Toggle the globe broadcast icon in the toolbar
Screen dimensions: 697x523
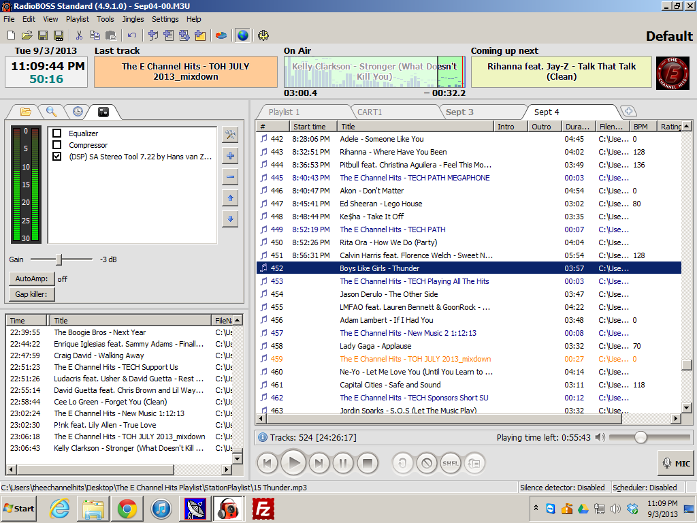[243, 35]
